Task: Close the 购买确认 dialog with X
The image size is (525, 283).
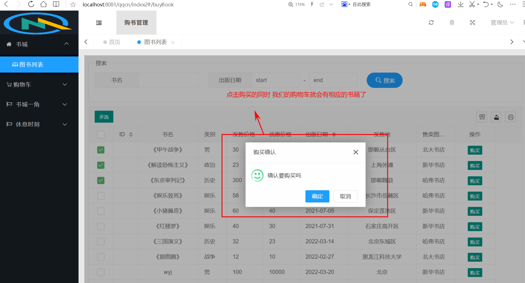Action: click(x=355, y=152)
